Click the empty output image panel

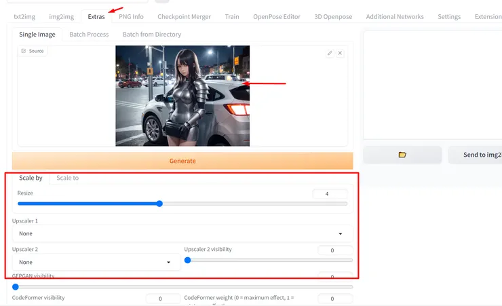coord(433,85)
